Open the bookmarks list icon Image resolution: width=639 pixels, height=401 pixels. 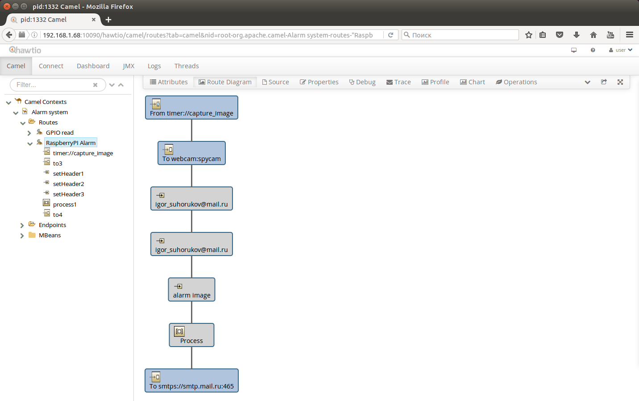coord(543,35)
